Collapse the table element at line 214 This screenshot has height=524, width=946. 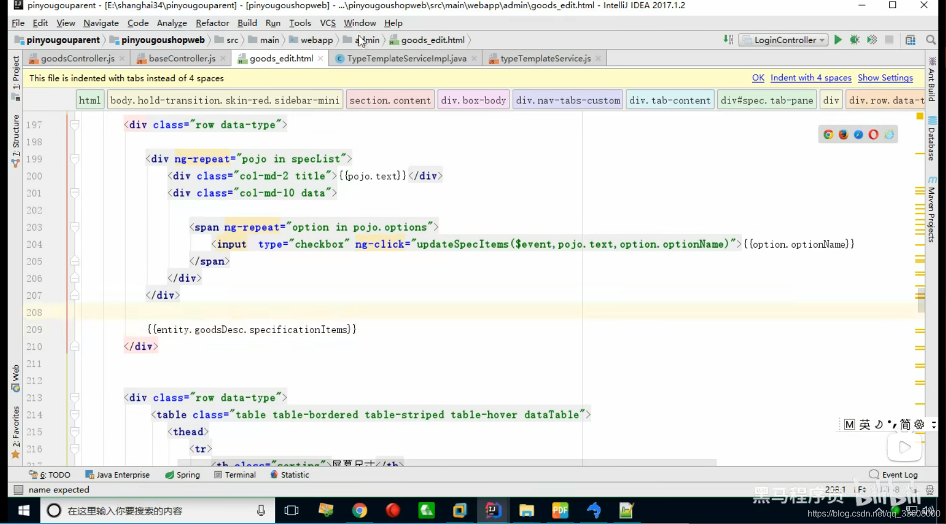coord(75,415)
